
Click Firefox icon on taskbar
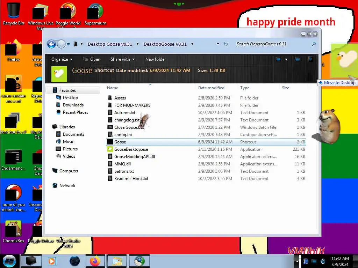tap(95, 261)
